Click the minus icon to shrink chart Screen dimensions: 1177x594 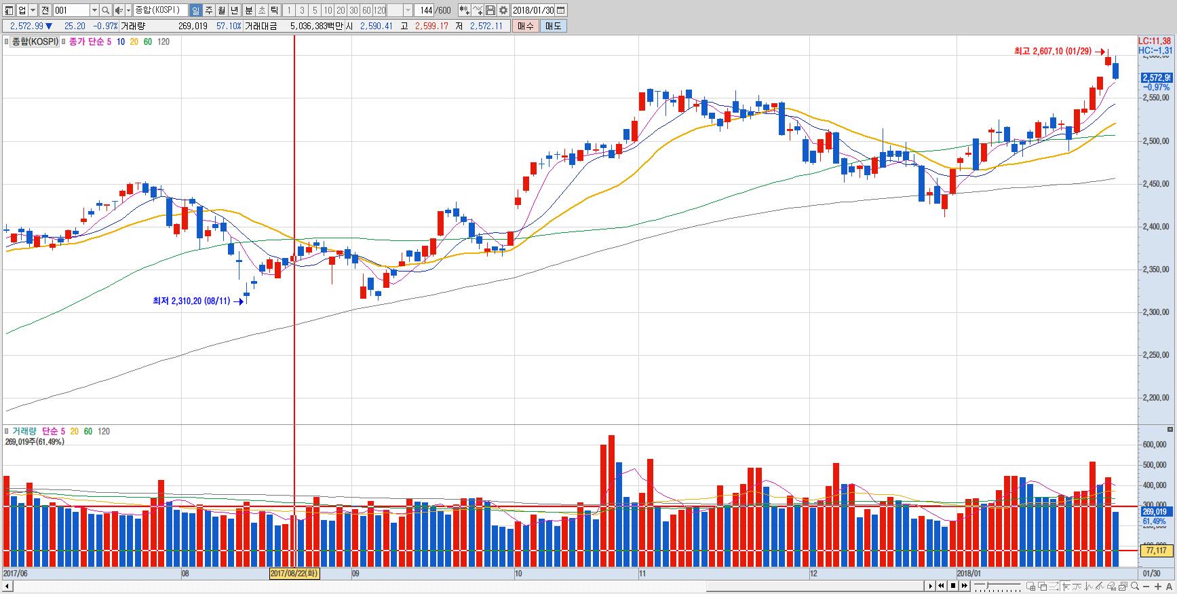1146,587
